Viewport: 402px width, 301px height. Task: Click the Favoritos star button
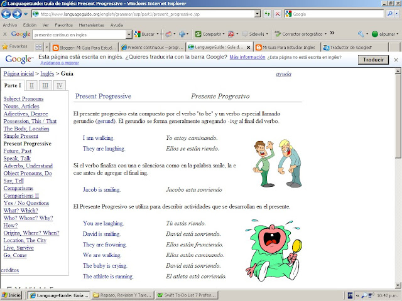click(14, 46)
